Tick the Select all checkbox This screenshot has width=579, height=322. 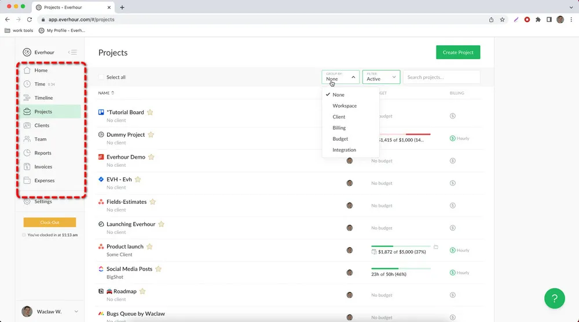[101, 77]
